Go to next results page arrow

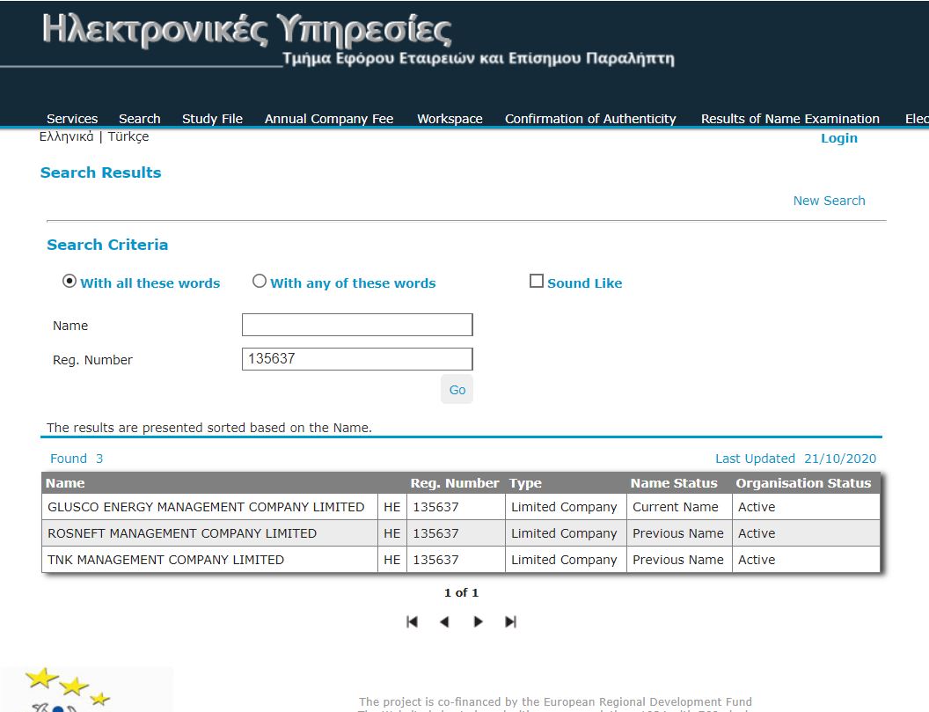(478, 621)
